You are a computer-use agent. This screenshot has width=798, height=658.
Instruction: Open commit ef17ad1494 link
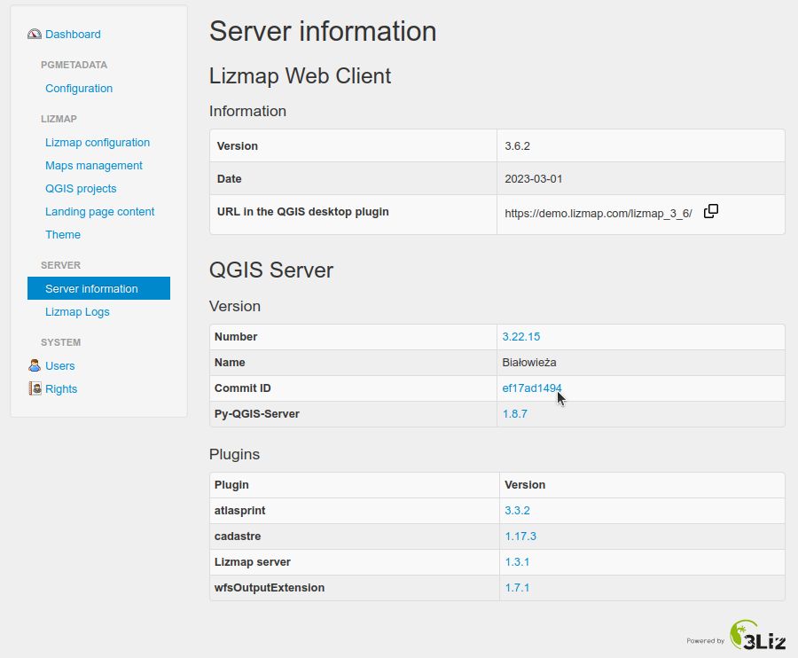click(532, 388)
